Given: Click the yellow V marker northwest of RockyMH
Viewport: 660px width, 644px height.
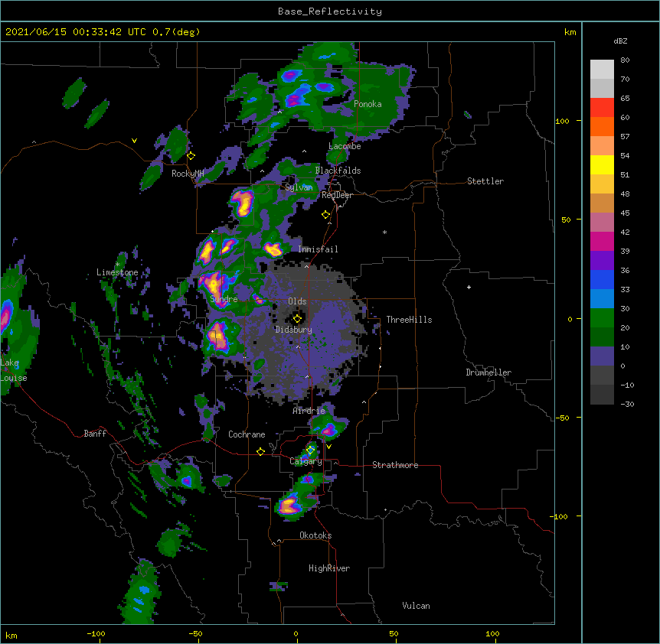Looking at the screenshot, I should coord(134,141).
